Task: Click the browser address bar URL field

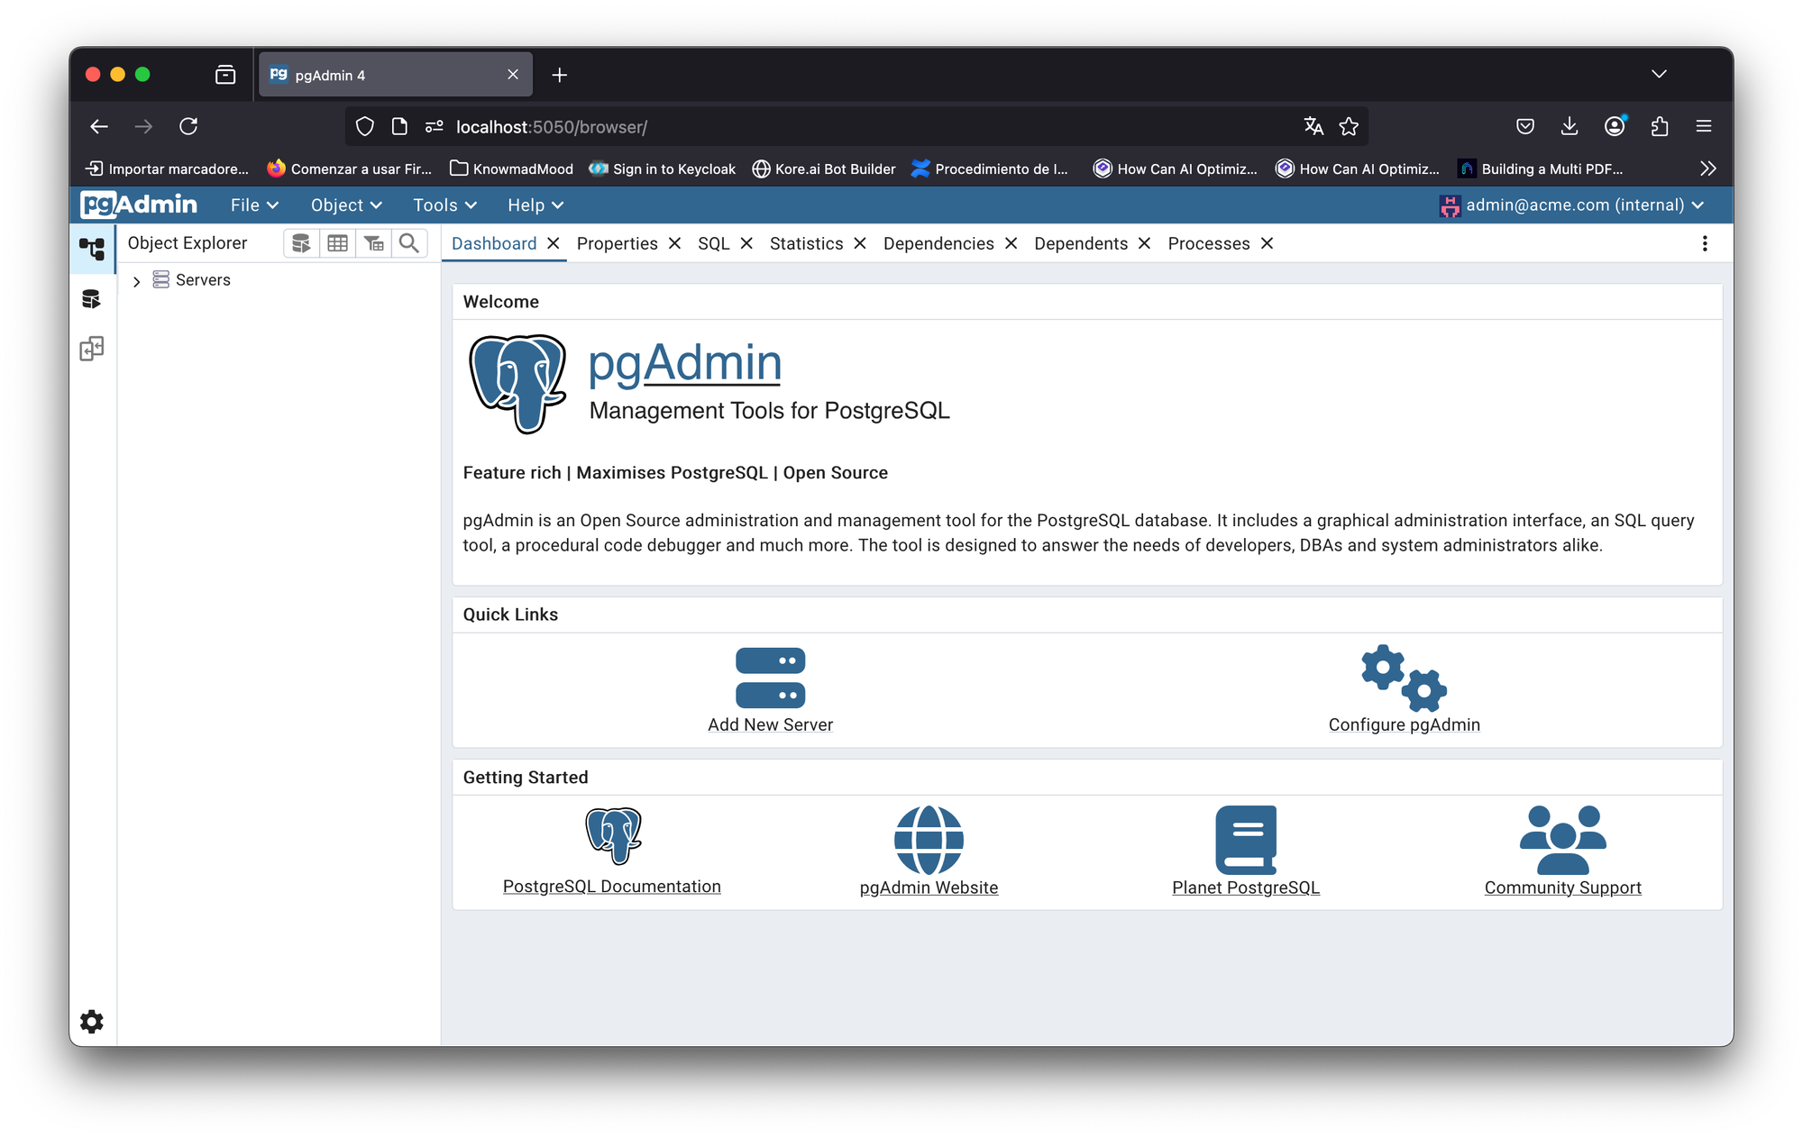Action: (811, 127)
